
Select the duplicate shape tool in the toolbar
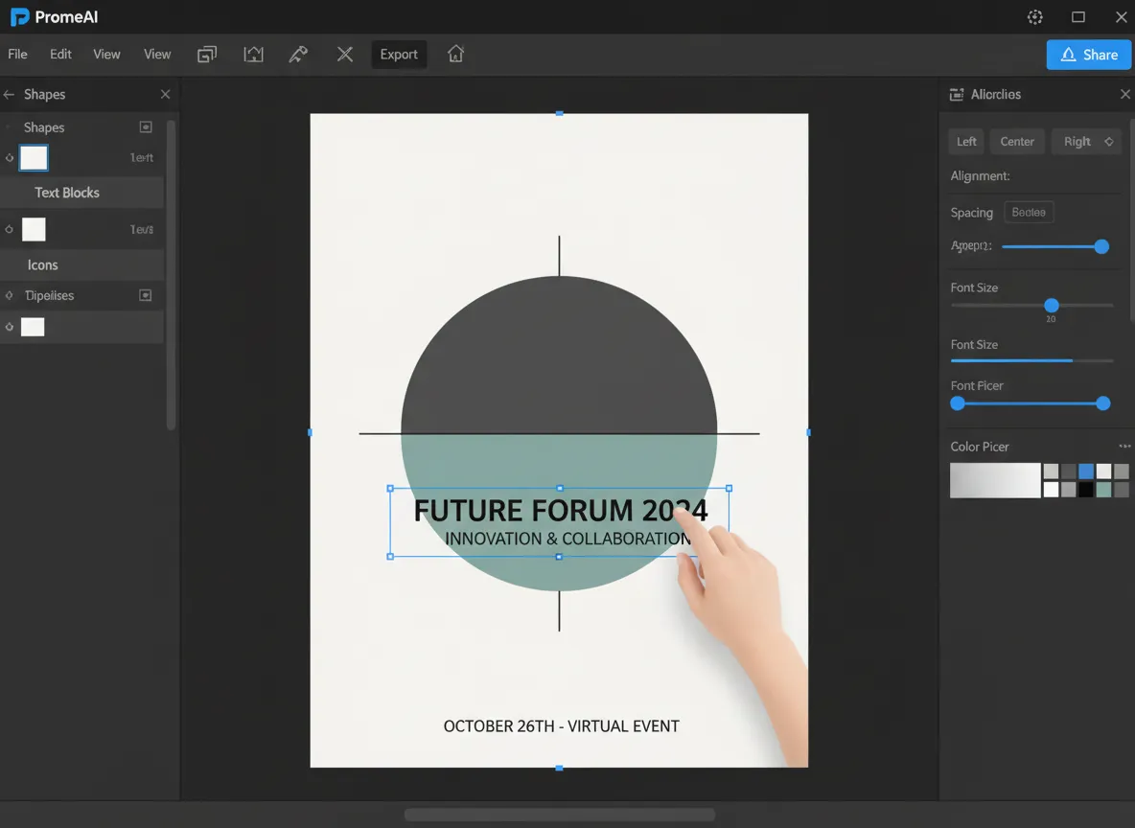(x=206, y=55)
